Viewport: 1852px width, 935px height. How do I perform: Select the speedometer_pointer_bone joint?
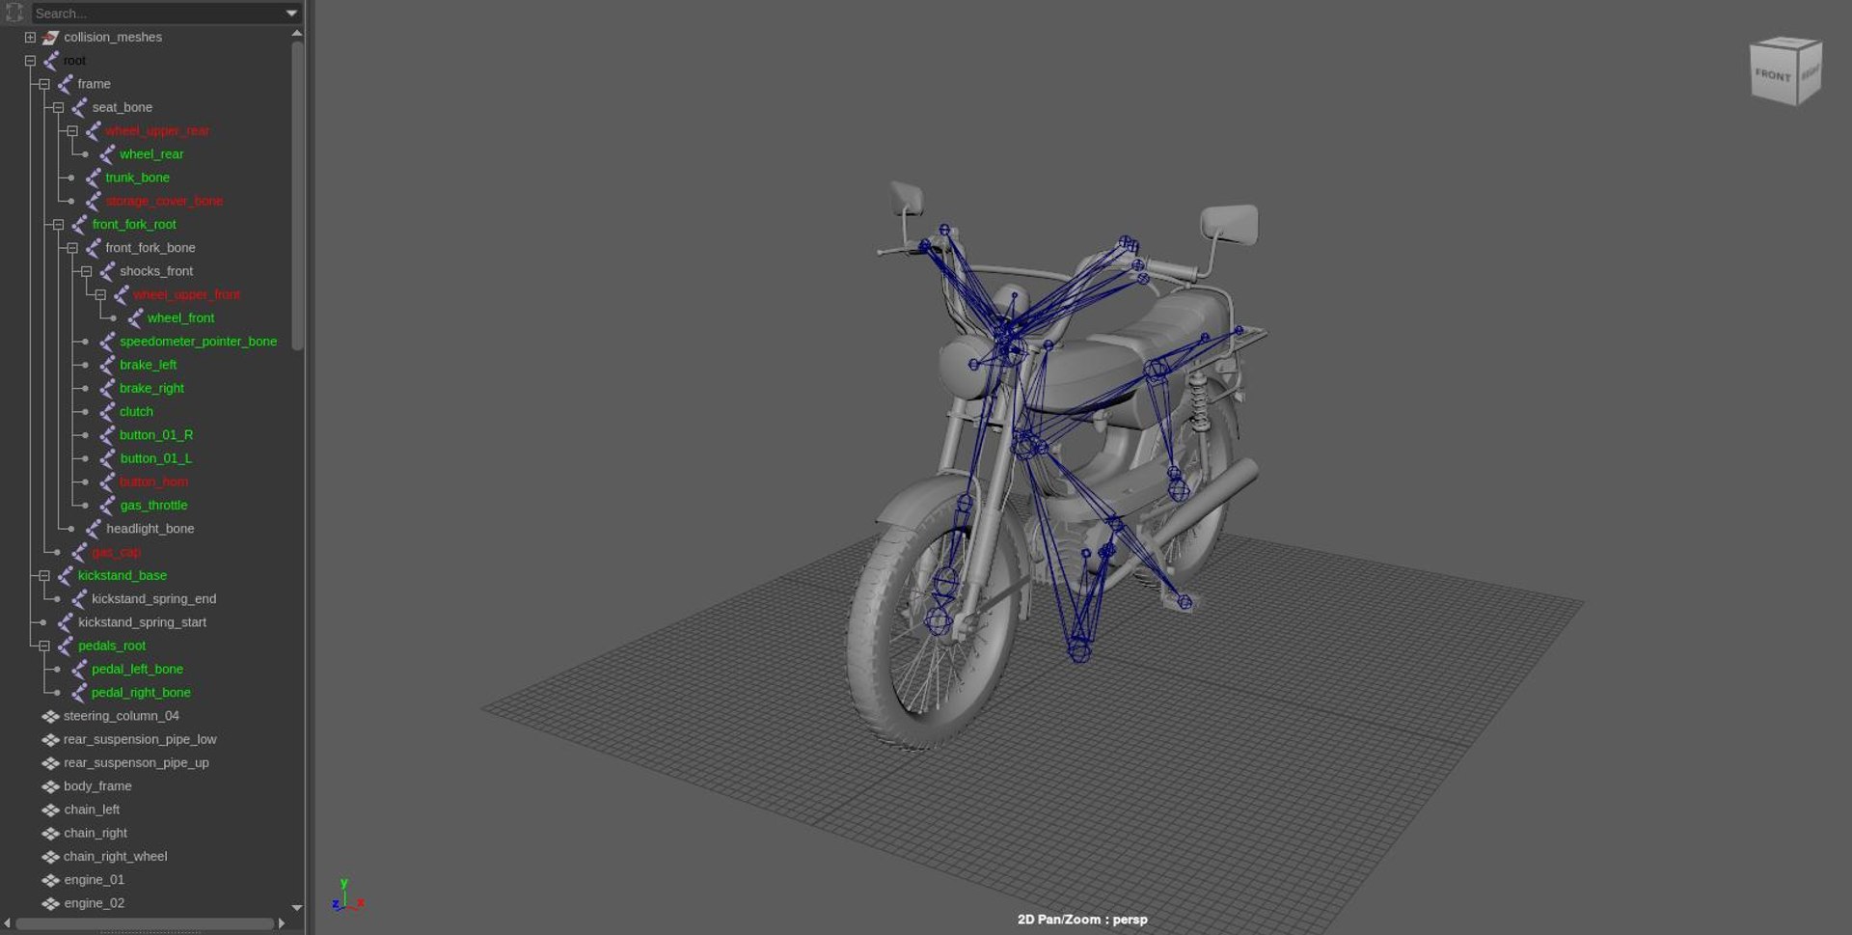coord(198,342)
